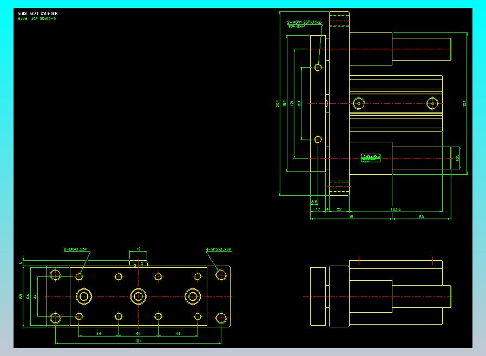The height and width of the screenshot is (356, 486).
Task: Select the 157 height dimension on right side
Action: [464, 103]
